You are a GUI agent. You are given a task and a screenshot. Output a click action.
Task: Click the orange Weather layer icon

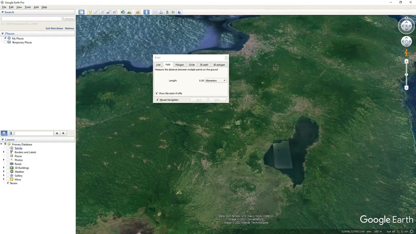point(12,172)
